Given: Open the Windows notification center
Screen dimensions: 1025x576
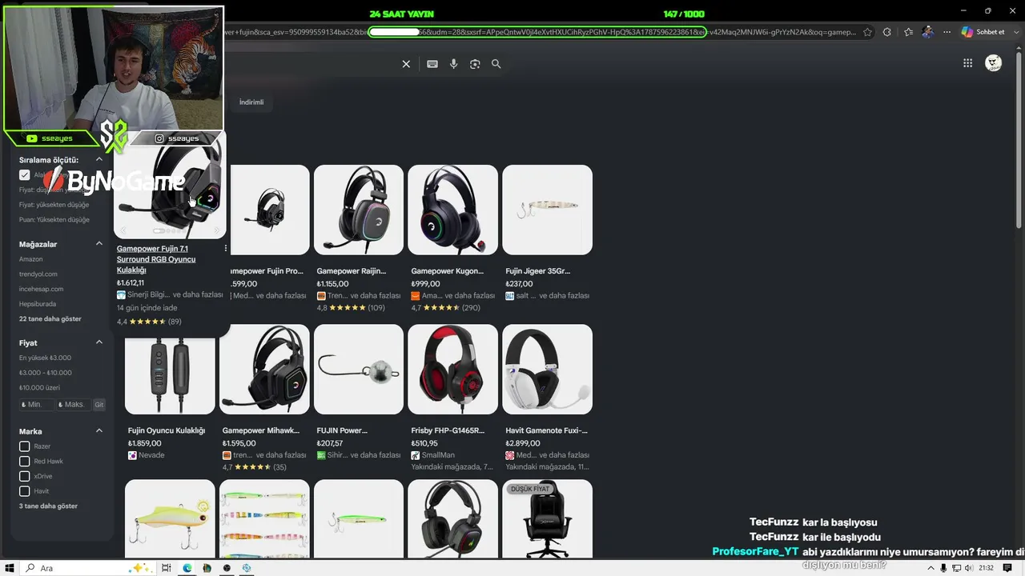Looking at the screenshot, I should point(1007,568).
